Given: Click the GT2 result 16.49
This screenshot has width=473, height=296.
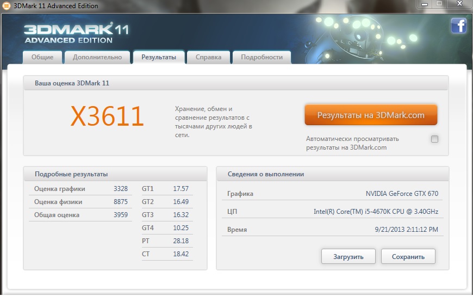Looking at the screenshot, I should (181, 202).
